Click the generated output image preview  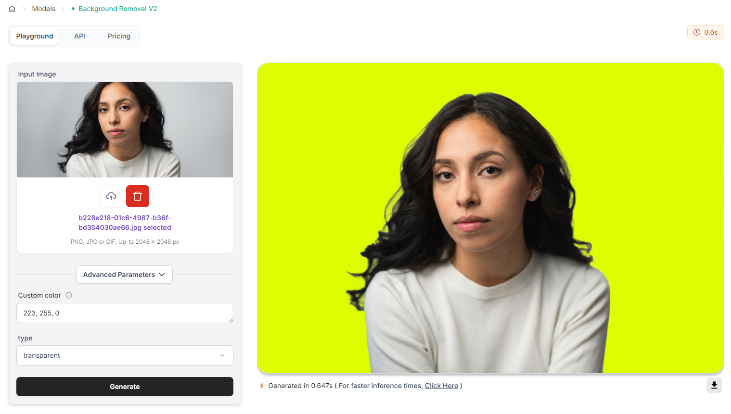click(490, 218)
